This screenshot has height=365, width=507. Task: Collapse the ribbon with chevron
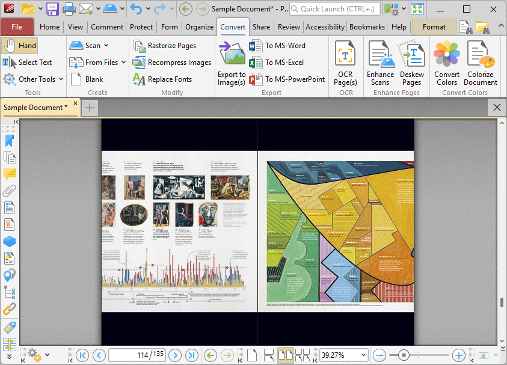point(500,25)
